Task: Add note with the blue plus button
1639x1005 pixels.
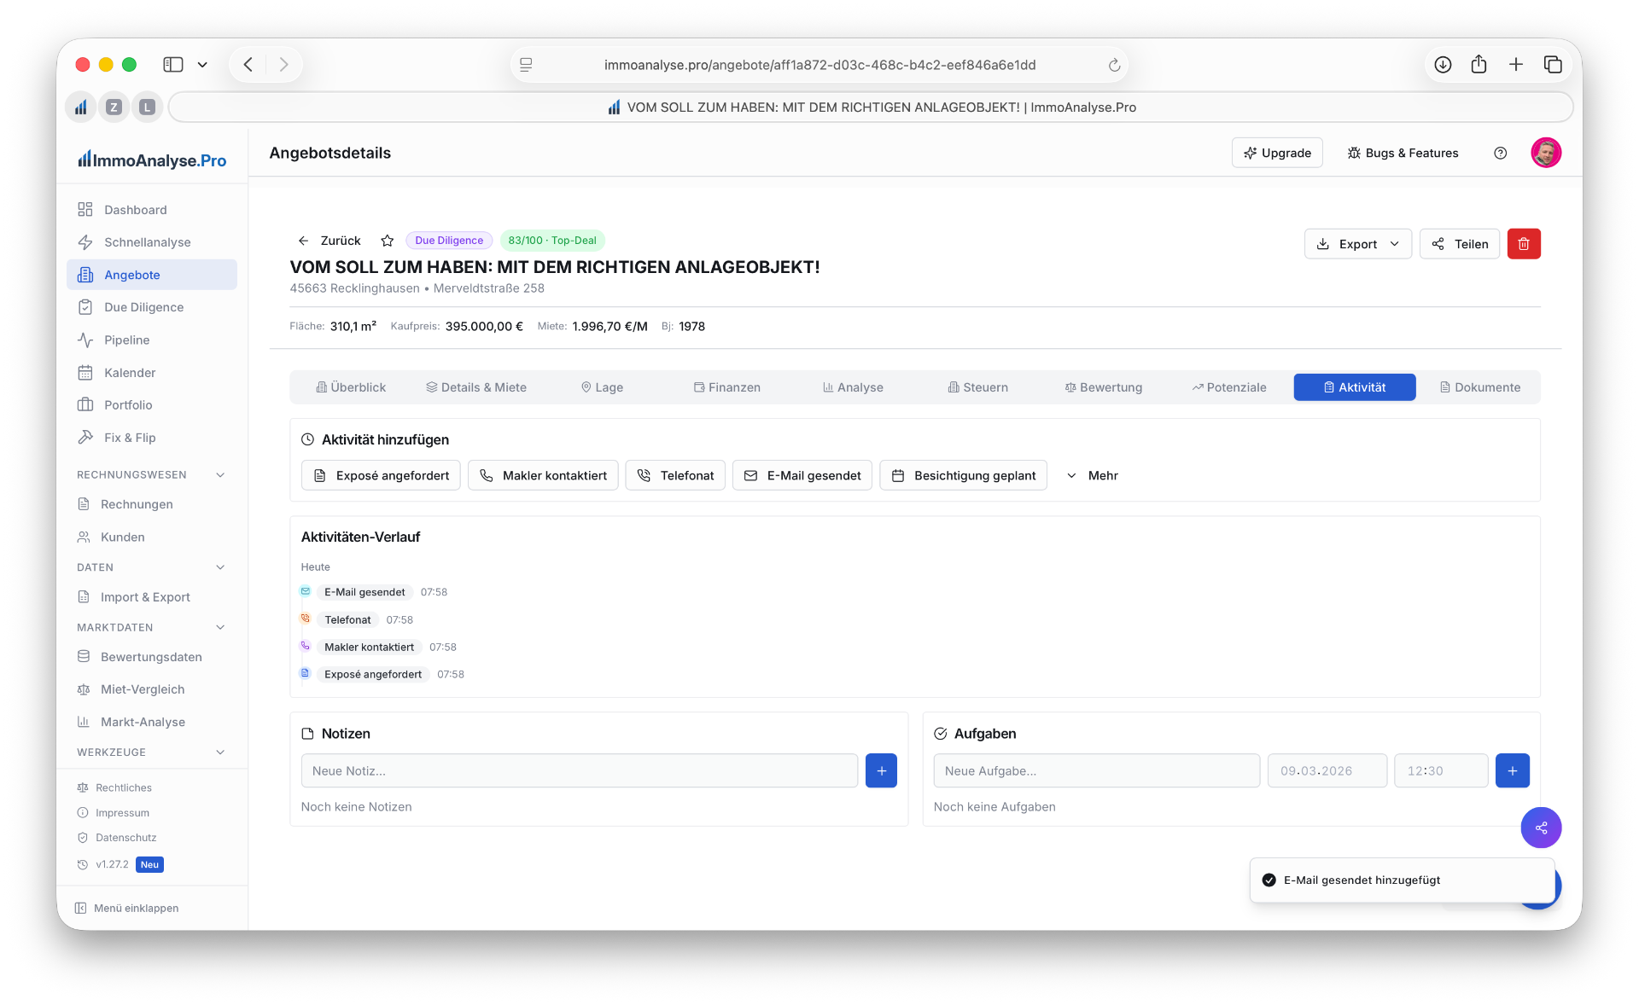Action: [881, 770]
